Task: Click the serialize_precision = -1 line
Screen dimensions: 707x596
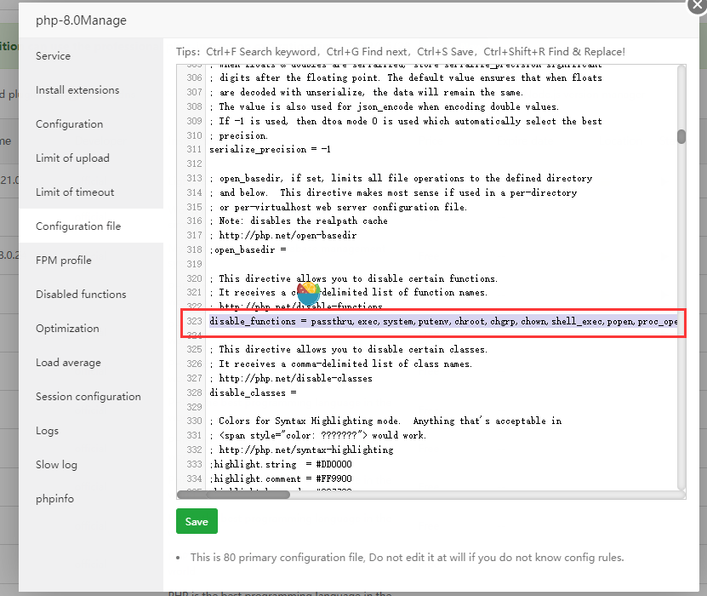Action: (x=270, y=149)
